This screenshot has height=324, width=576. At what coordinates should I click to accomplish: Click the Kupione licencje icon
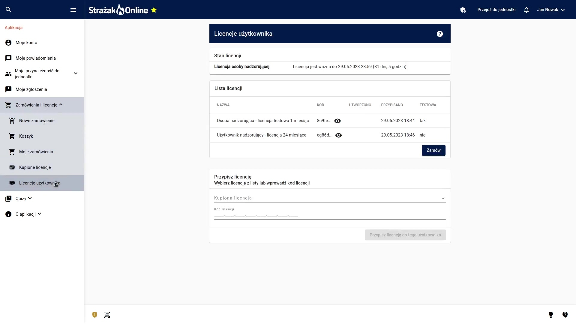coord(12,167)
